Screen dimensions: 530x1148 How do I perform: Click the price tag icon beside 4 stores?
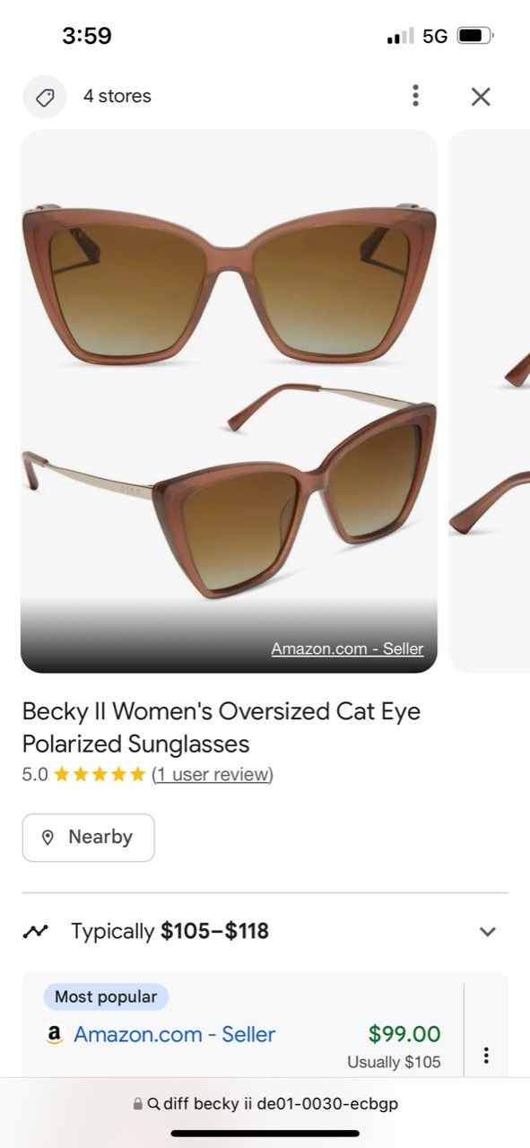pos(45,96)
